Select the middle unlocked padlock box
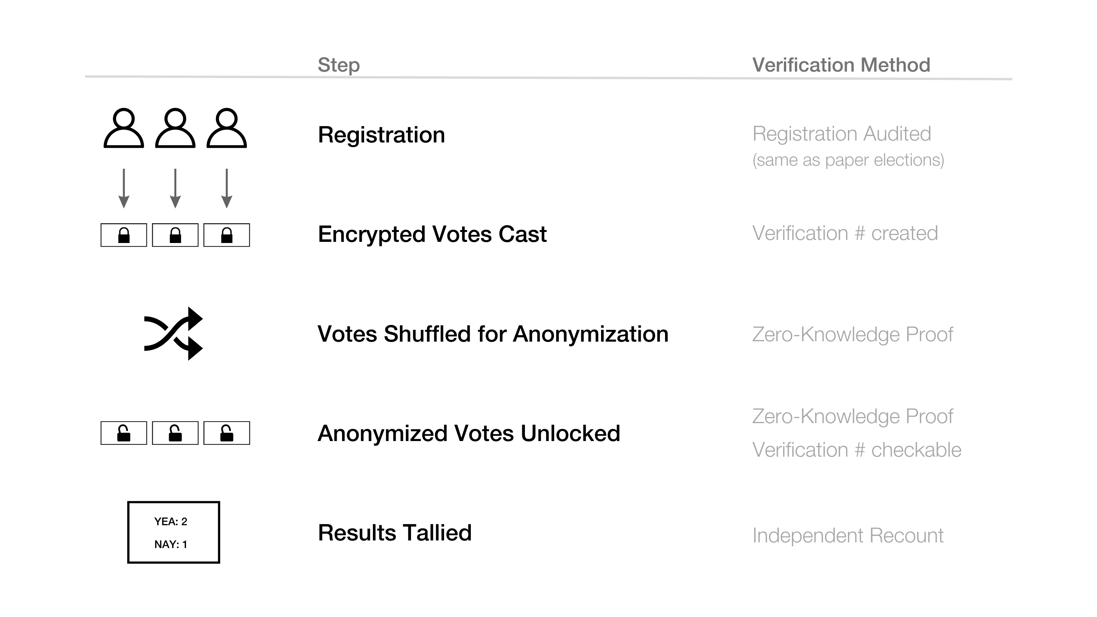1097x617 pixels. (x=175, y=433)
